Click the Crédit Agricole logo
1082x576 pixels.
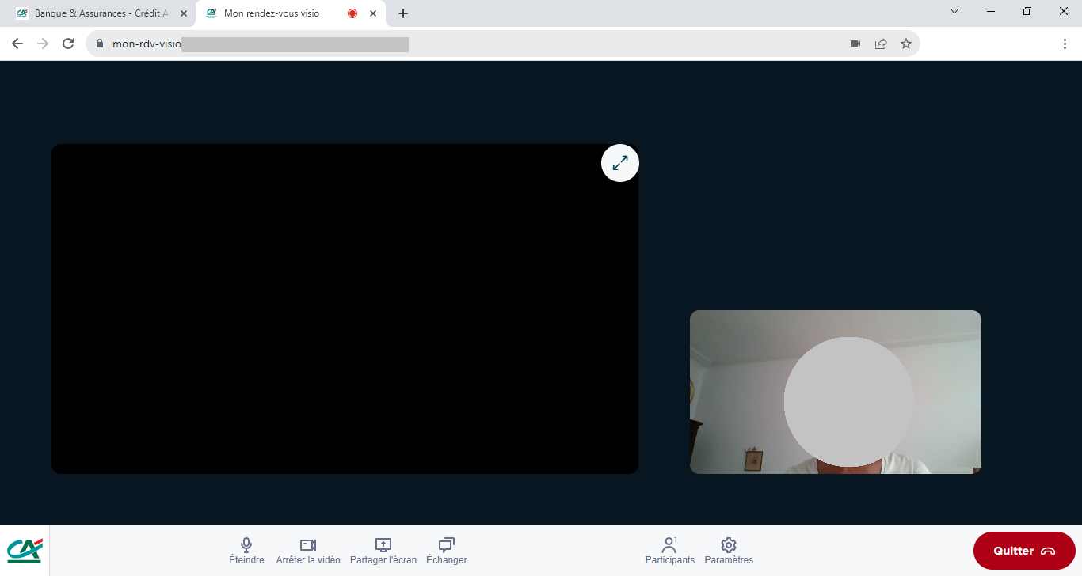tap(25, 551)
